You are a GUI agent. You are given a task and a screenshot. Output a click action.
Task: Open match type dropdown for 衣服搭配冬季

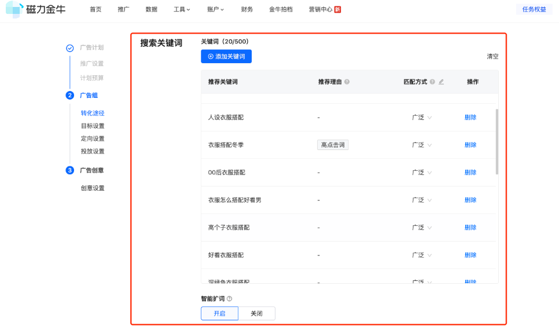click(x=421, y=144)
